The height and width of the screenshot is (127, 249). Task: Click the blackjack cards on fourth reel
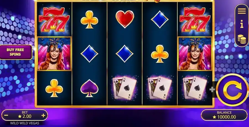160,88
